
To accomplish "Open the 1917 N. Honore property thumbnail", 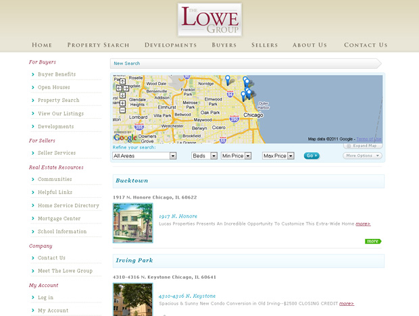I will click(x=133, y=223).
